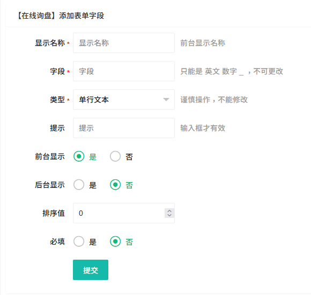Submit the form with 提交 button

coord(91,270)
